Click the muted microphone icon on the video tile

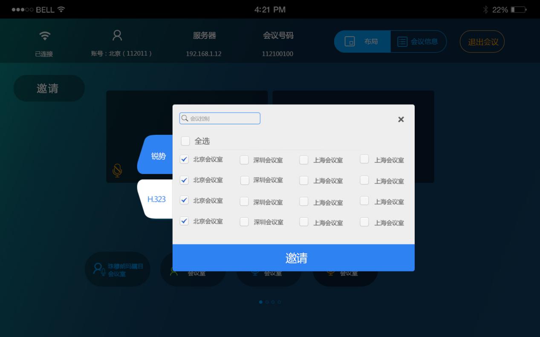click(116, 171)
